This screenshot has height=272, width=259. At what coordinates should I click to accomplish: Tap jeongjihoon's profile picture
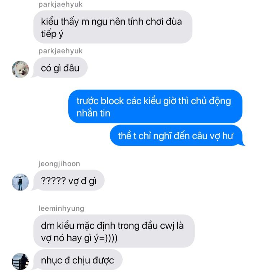(20, 182)
